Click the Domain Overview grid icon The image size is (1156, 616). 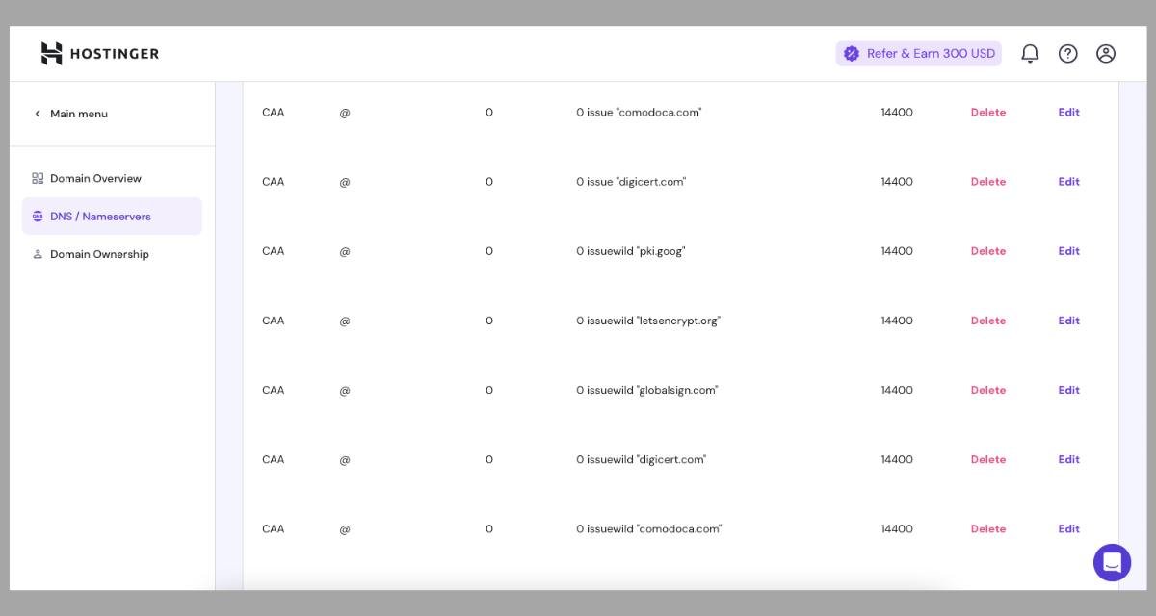(38, 178)
